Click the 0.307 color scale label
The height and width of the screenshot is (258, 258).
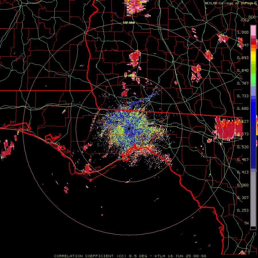pyautogui.click(x=243, y=198)
